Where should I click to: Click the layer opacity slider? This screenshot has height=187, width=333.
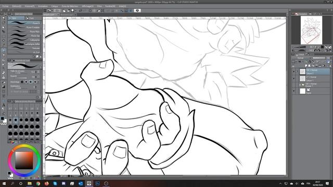319,58
